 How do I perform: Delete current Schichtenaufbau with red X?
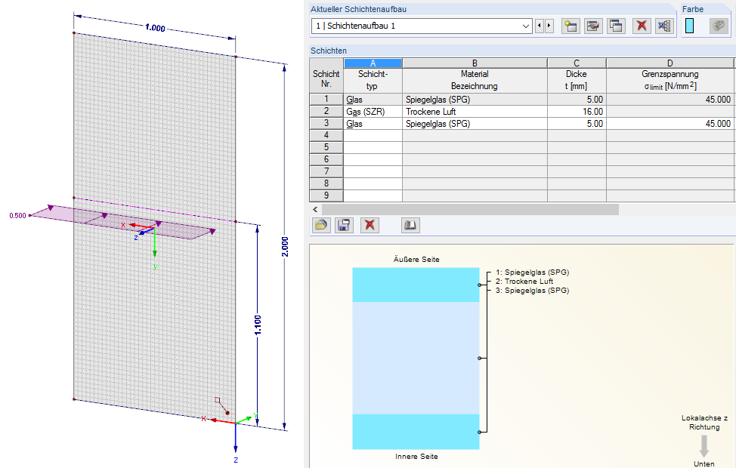(642, 26)
